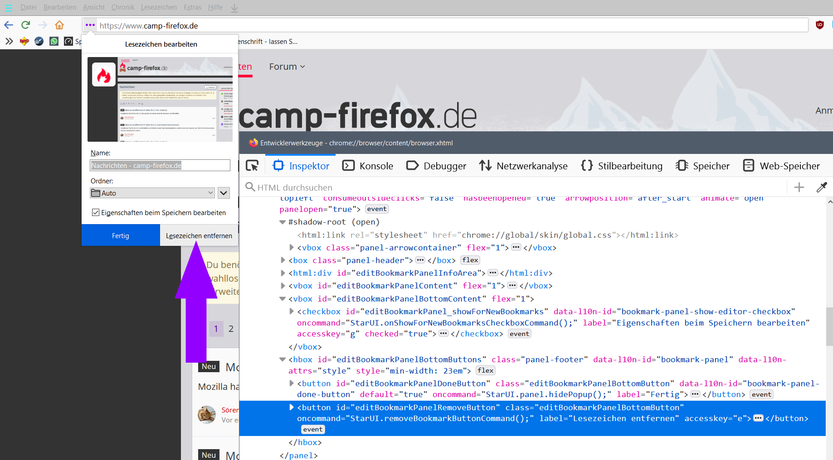Click the plus icon to create new node
The image size is (833, 460).
(799, 187)
